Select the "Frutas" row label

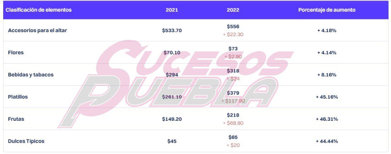[x=16, y=119]
